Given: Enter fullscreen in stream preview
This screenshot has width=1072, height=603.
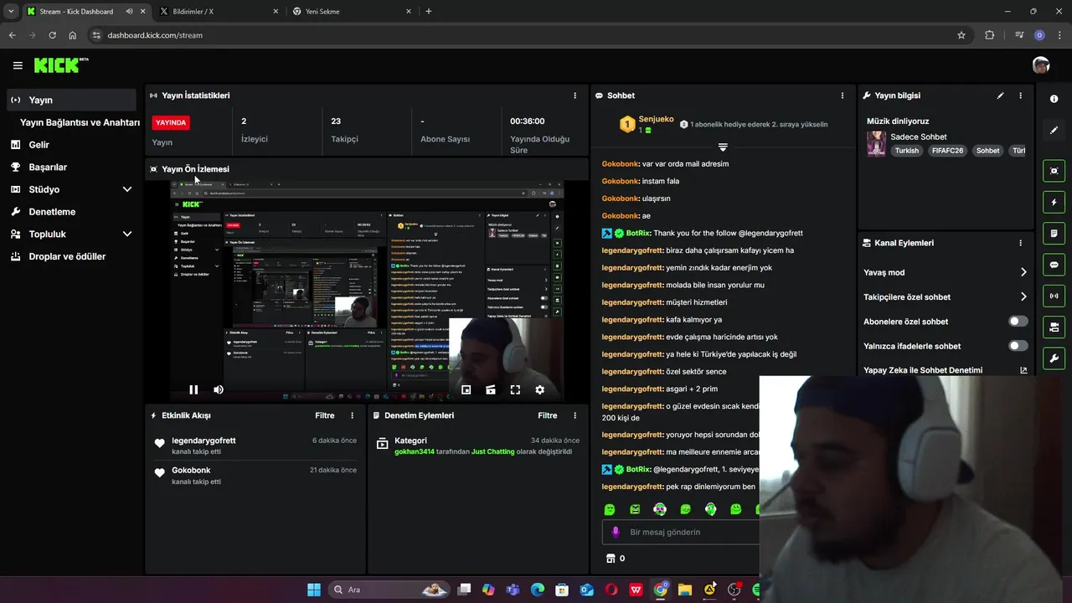Looking at the screenshot, I should click(x=515, y=389).
